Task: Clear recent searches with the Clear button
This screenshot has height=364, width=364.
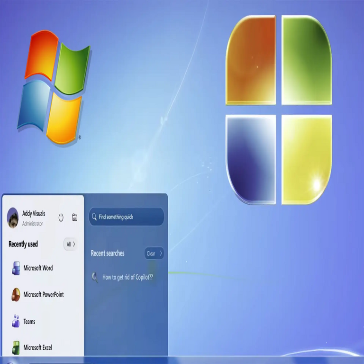Action: pos(154,253)
